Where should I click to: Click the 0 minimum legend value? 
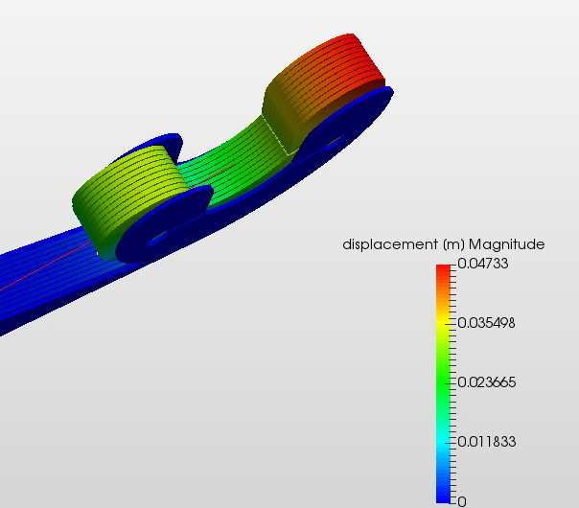pyautogui.click(x=462, y=501)
